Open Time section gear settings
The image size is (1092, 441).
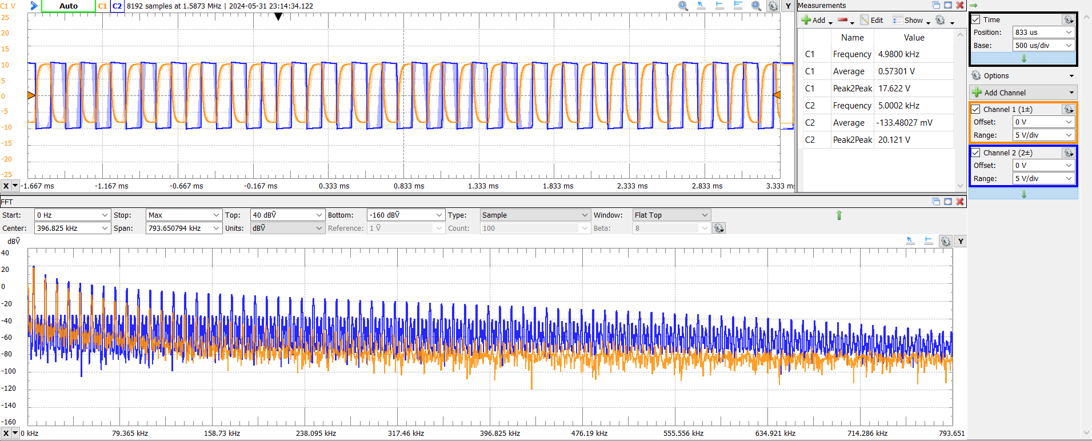point(1068,19)
